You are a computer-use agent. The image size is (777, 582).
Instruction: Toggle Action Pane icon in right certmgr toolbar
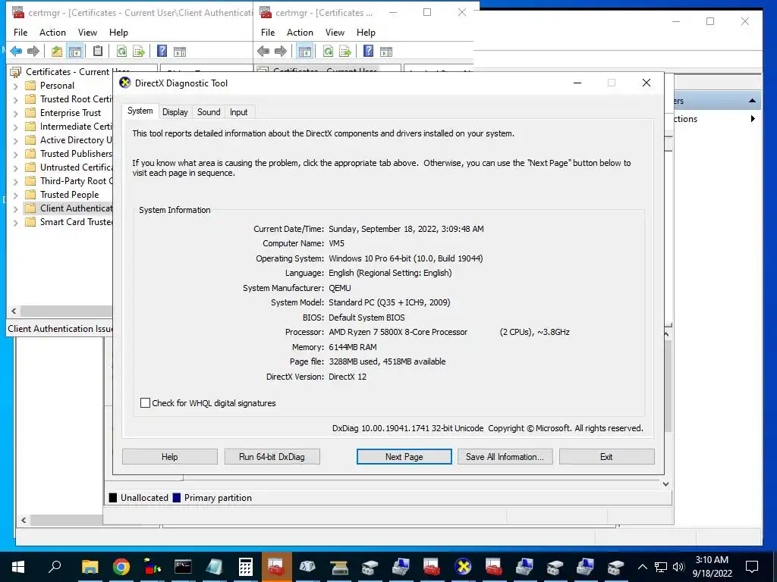(386, 51)
